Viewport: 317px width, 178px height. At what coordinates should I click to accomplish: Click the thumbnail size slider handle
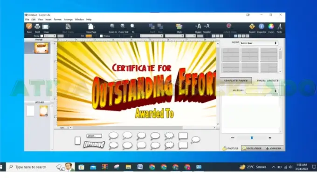click(252, 138)
